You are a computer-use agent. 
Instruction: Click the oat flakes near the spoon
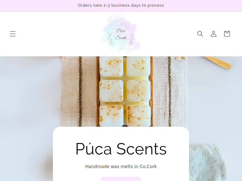click(x=180, y=58)
